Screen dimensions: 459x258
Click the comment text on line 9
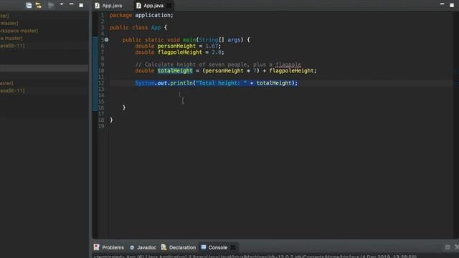pyautogui.click(x=218, y=64)
